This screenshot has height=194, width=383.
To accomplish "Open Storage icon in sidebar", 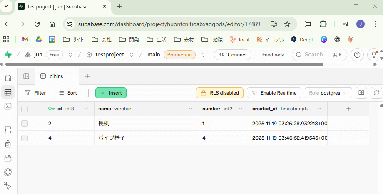I will pos(8,158).
